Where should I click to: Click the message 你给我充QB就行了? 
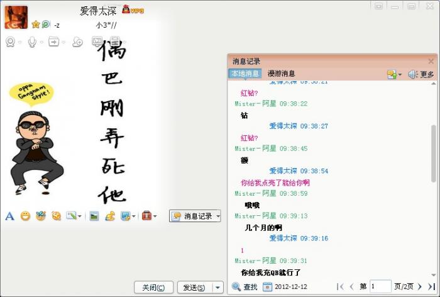click(271, 272)
